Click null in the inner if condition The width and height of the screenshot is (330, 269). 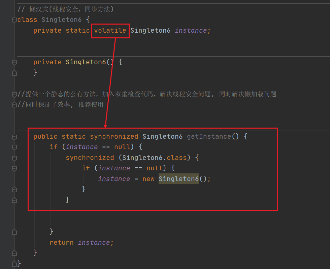[154, 168]
